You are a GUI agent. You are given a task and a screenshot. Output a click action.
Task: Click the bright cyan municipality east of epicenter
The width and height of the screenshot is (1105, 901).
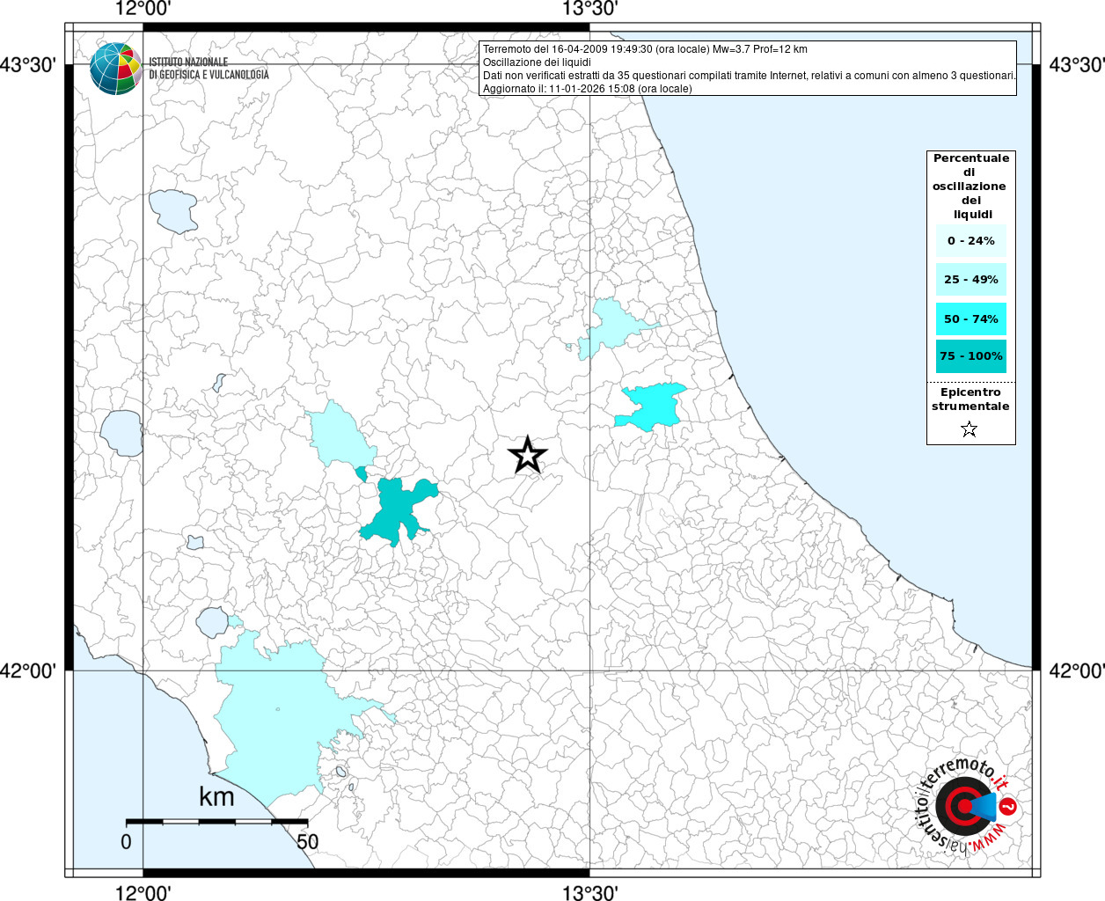click(653, 407)
